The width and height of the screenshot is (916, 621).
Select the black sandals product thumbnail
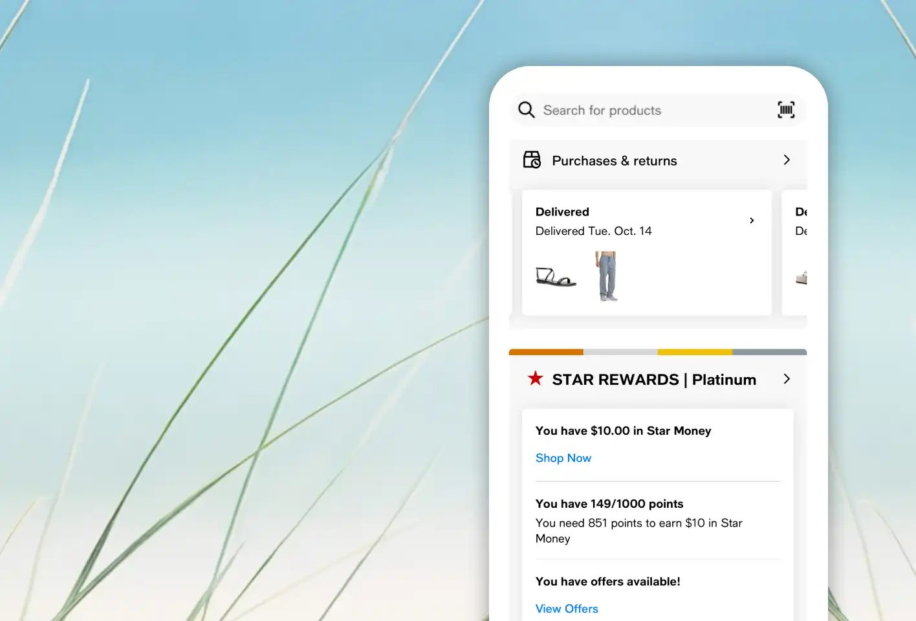click(x=555, y=277)
